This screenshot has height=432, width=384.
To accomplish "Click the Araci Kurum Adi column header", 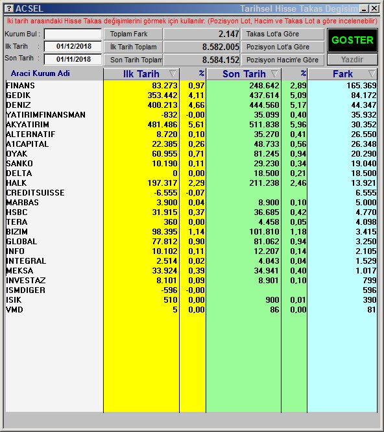I will (x=40, y=73).
